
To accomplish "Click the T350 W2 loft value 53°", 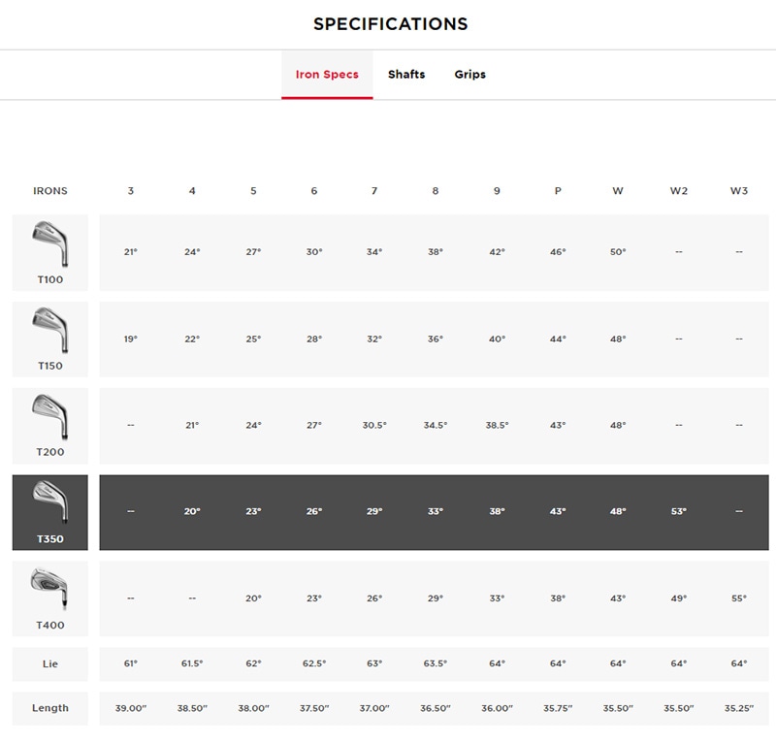I will click(x=679, y=511).
